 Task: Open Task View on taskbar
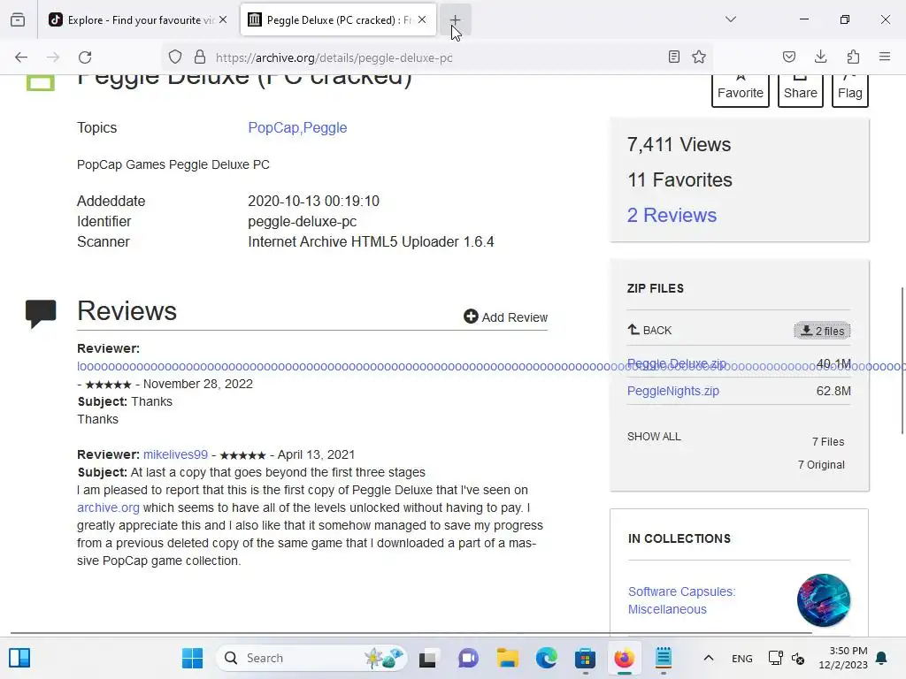[x=427, y=658]
